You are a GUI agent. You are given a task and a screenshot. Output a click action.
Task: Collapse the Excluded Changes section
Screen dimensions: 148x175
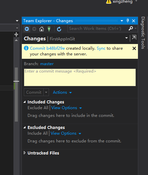24,127
